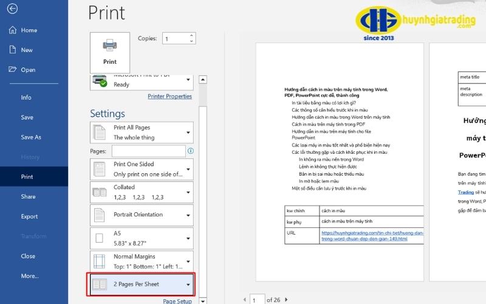This screenshot has height=304, width=486.
Task: Open the A5 paper size dropdown
Action: (x=142, y=238)
